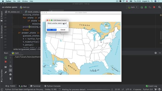162x91 pixels.
Task: Open the Window menu
Action: point(25,1)
